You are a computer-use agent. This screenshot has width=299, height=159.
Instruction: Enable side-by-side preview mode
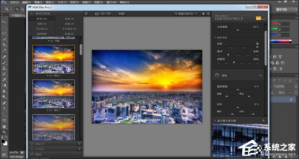[108, 14]
